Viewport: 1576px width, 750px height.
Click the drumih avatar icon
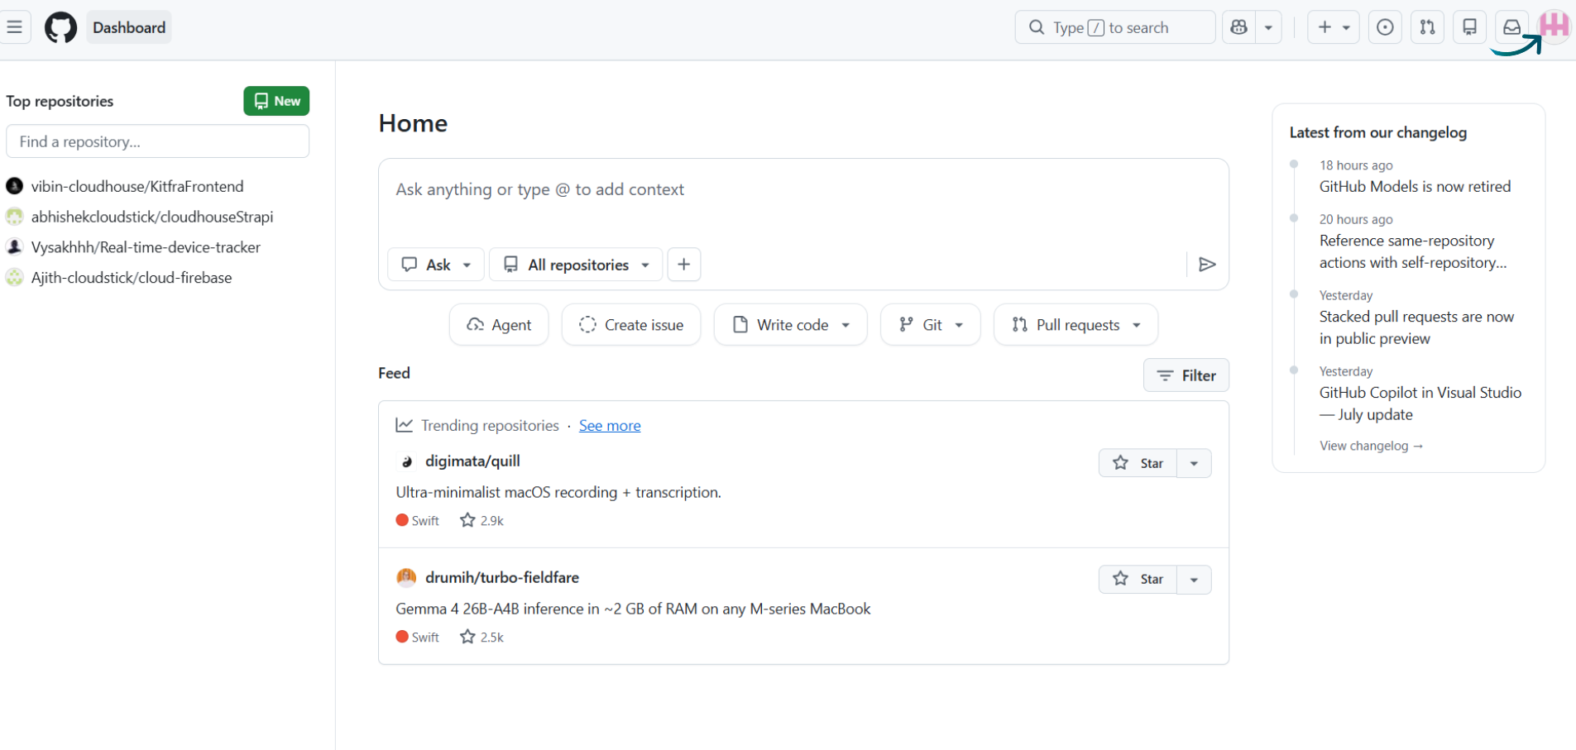(x=406, y=578)
